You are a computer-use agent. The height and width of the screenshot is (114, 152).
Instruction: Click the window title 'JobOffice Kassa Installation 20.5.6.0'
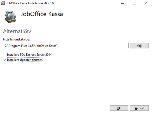coord(30,3)
